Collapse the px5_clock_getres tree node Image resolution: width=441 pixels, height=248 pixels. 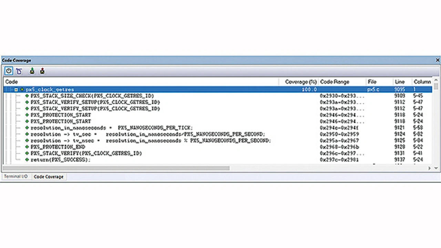(16, 89)
